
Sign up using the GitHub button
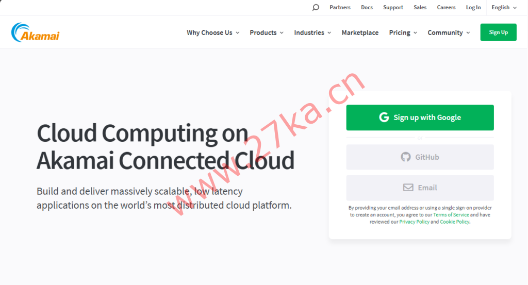[x=420, y=157]
